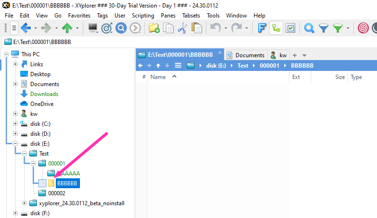Screen dimensions: 377x218
Task: Go to Test in breadcrumb bar
Action: pos(243,66)
